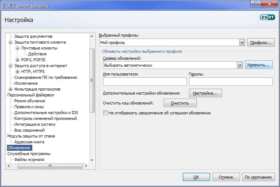Enable 'Не отображать уведомление об успешном обновлении' checkbox
280x187 pixels.
click(106, 113)
